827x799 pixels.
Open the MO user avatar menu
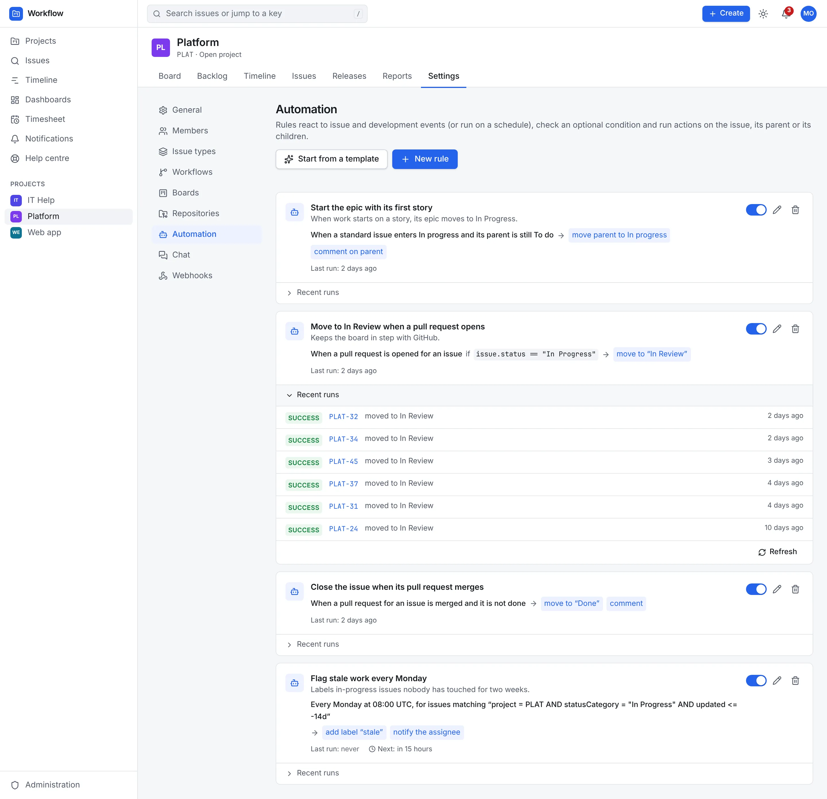tap(808, 14)
